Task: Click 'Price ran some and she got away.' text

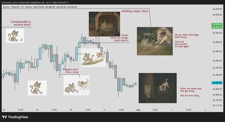Action: [x=191, y=90]
